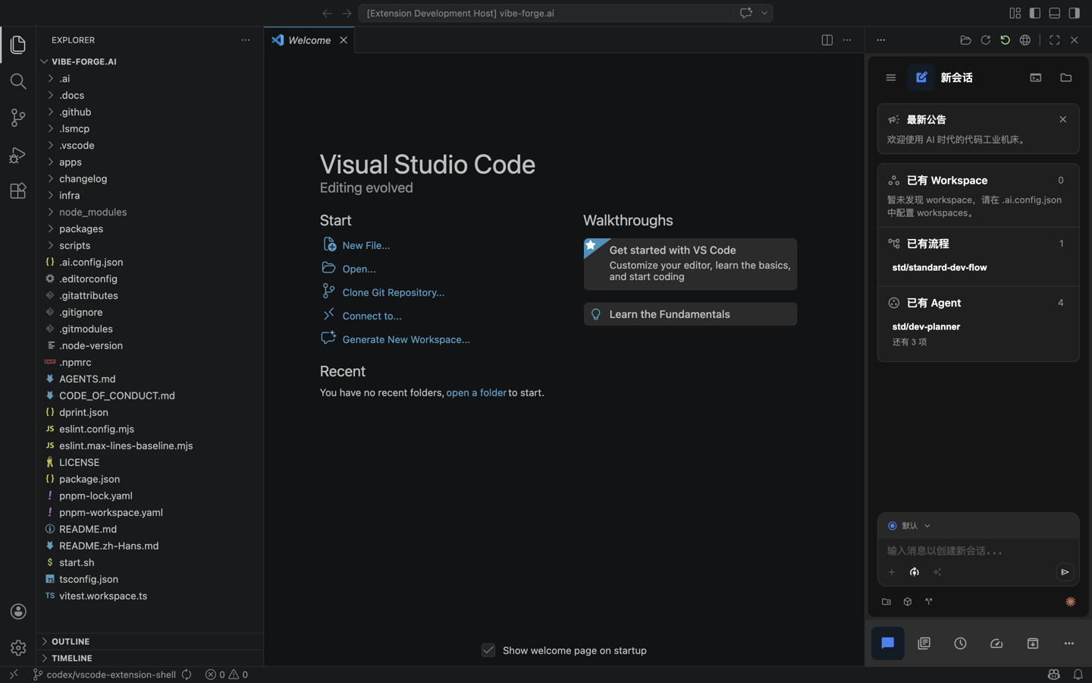This screenshot has width=1092, height=683.
Task: Open the hamburger menu in chat panel
Action: tap(891, 77)
